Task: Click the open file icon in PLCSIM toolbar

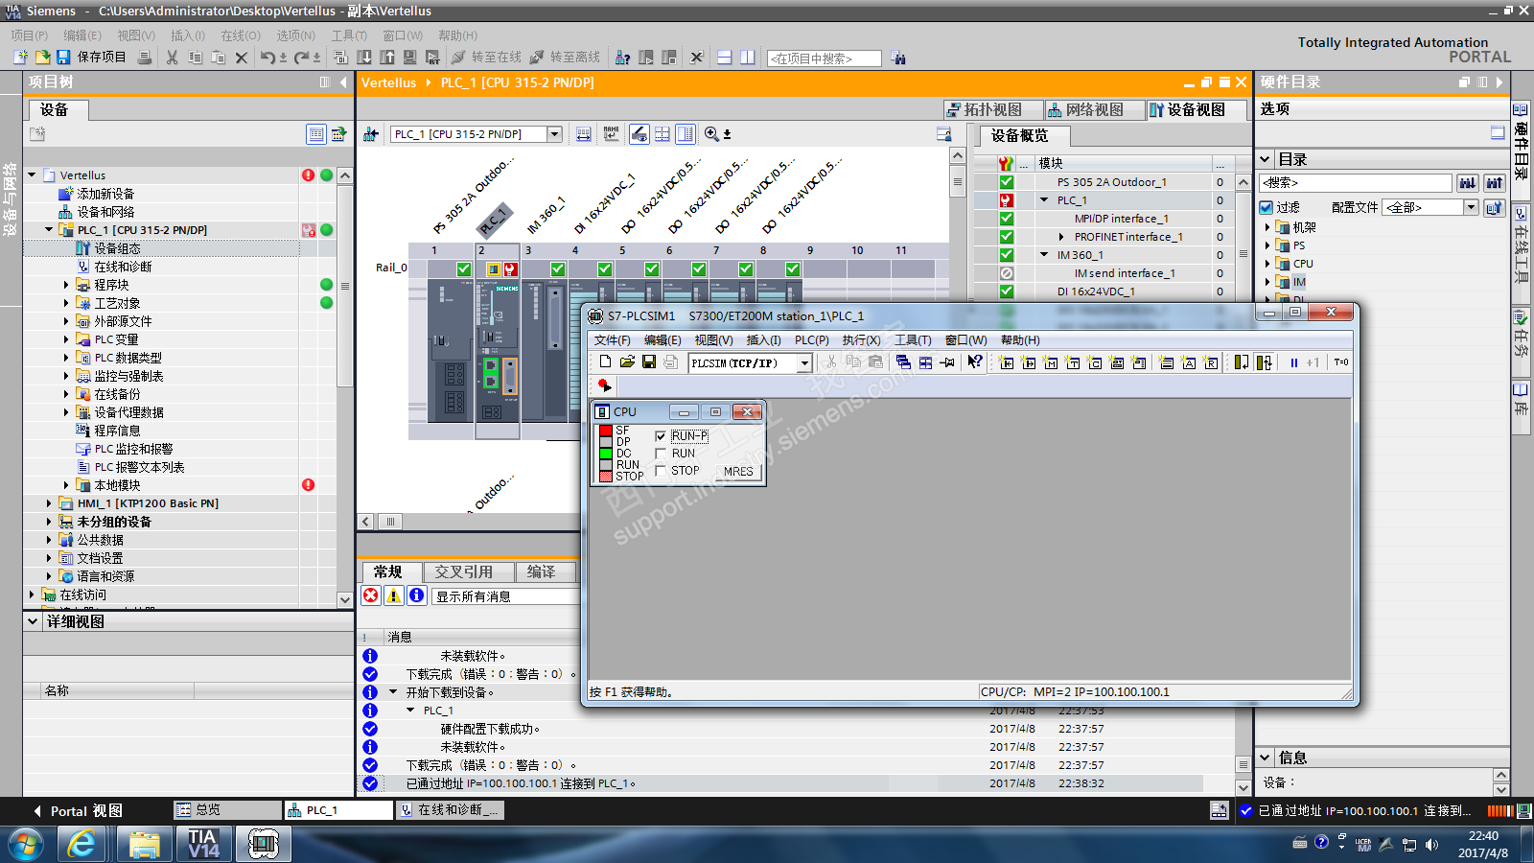Action: coord(627,362)
